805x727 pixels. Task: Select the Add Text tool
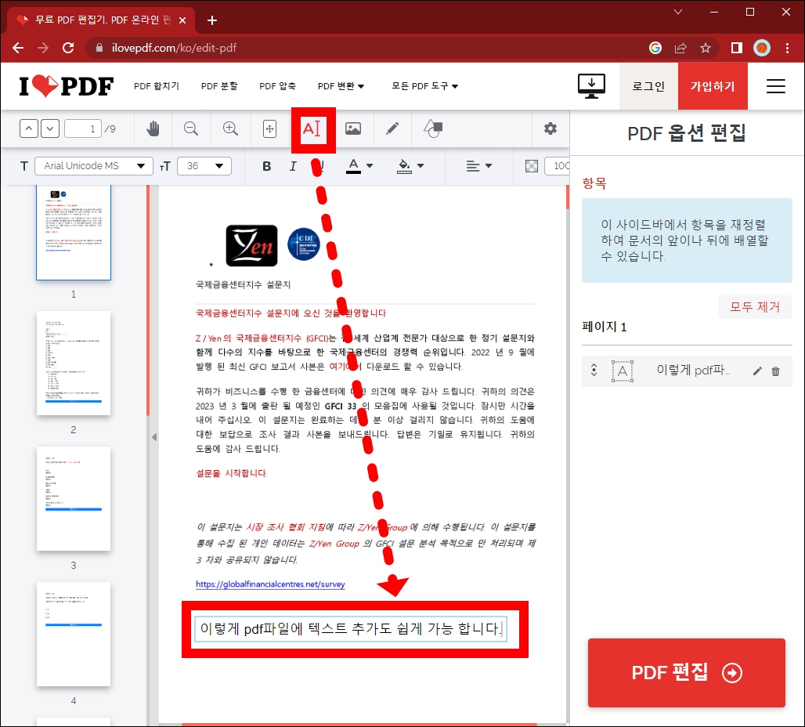pos(313,128)
